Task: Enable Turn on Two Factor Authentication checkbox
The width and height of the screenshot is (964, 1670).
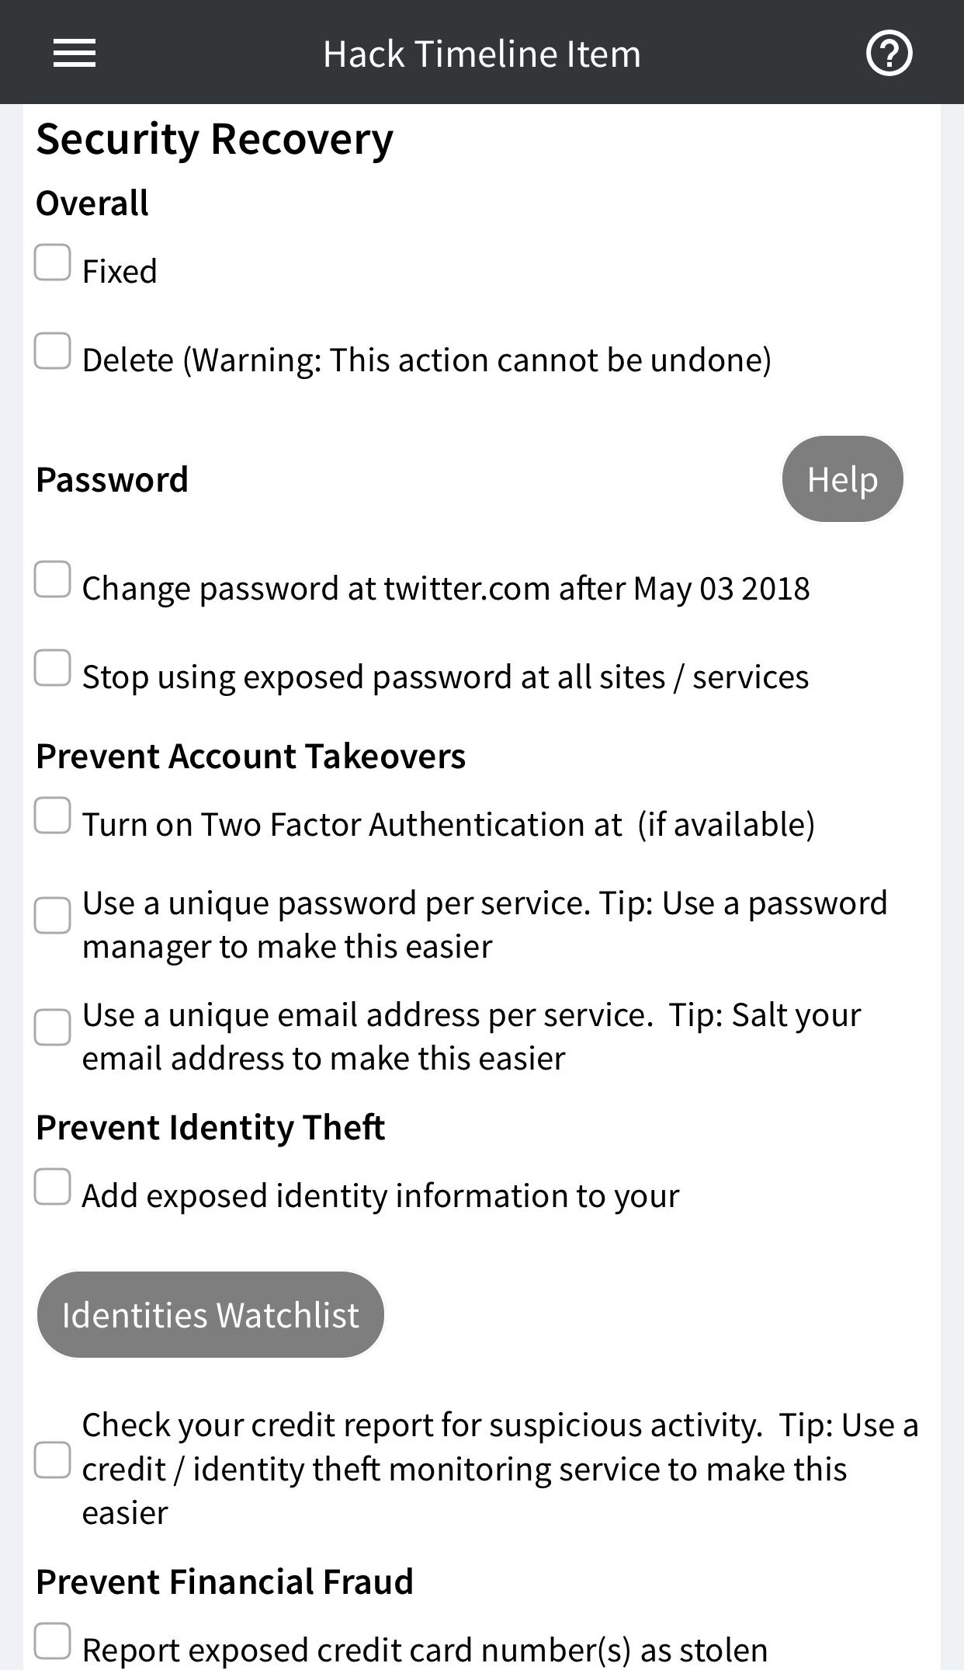Action: click(53, 815)
